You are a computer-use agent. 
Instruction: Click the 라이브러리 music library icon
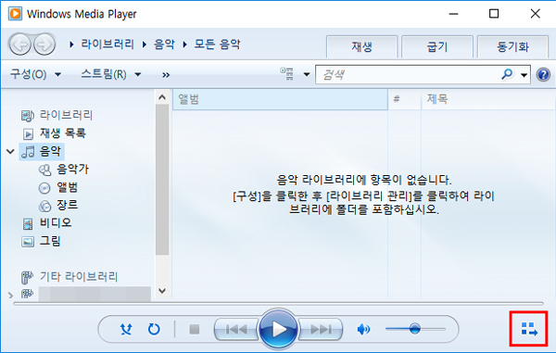pyautogui.click(x=28, y=116)
